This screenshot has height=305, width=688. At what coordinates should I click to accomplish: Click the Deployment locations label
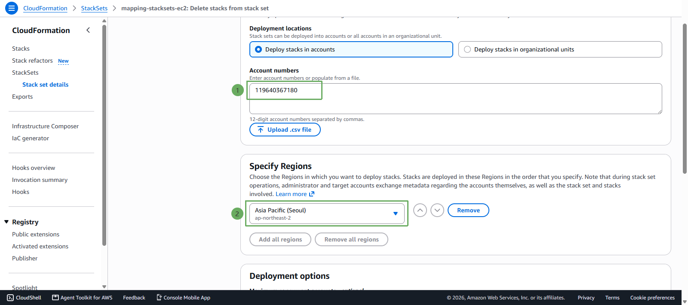280,28
